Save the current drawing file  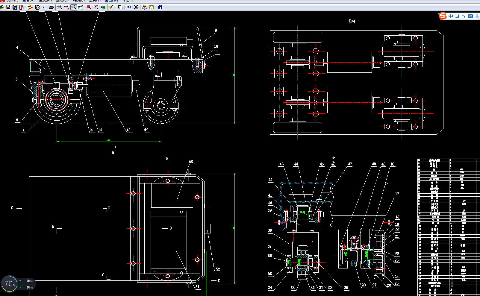click(8, 7)
